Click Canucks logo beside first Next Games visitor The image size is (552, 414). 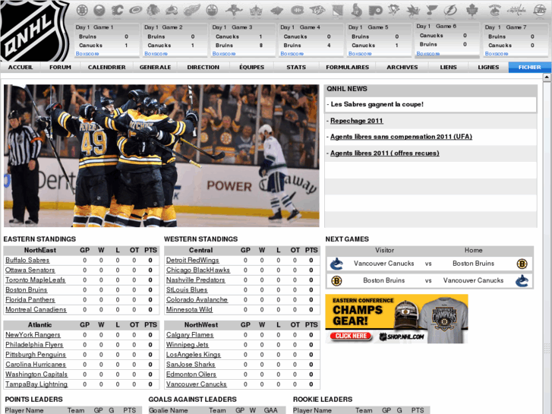coord(336,264)
